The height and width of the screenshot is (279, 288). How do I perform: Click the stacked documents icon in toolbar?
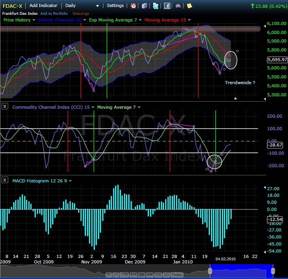pyautogui.click(x=144, y=6)
